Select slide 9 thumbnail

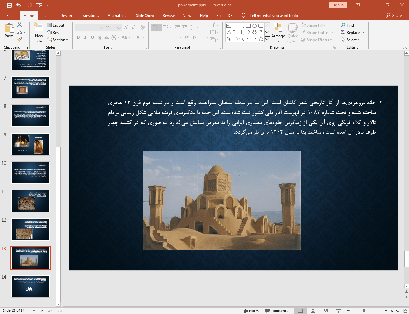[x=30, y=144]
